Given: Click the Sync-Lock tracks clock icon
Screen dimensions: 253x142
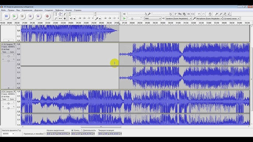Looking at the screenshot, I should tap(210, 14).
